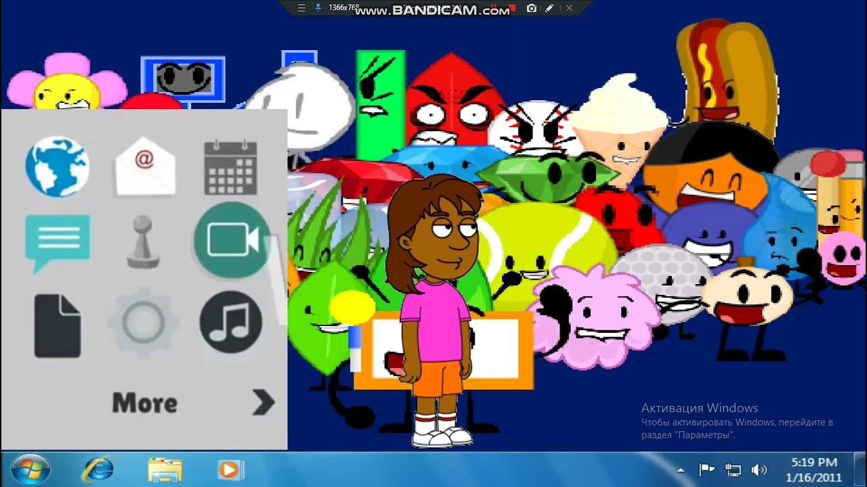Launch Internet Explorer from the taskbar
Screen dimensions: 867x487
98,469
